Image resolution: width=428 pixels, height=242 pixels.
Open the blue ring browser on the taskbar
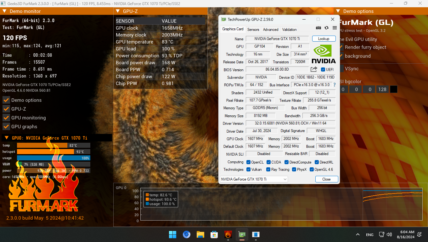(x=187, y=234)
